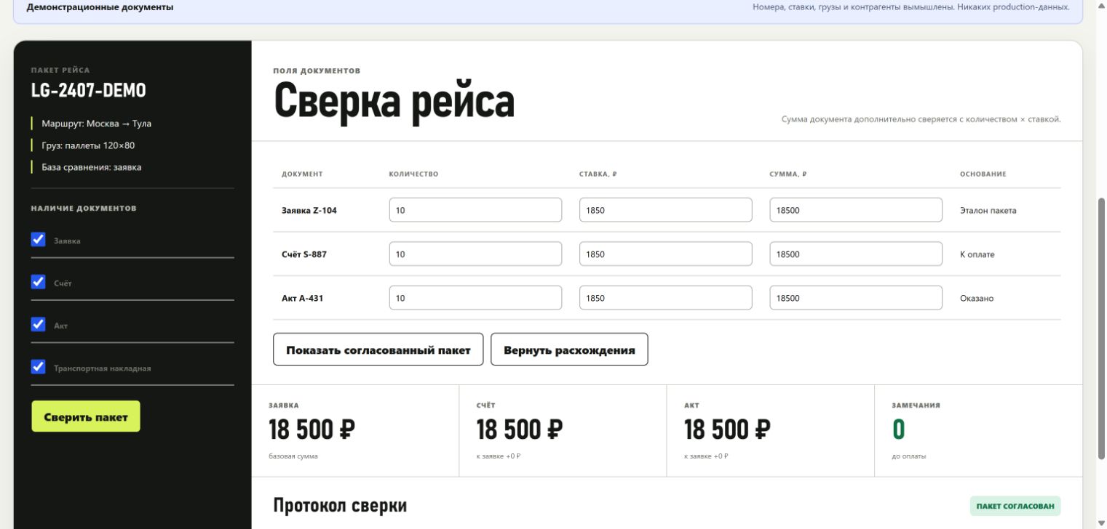Click the Оказано basis text
Viewport: 1107px width, 529px height.
click(x=977, y=298)
